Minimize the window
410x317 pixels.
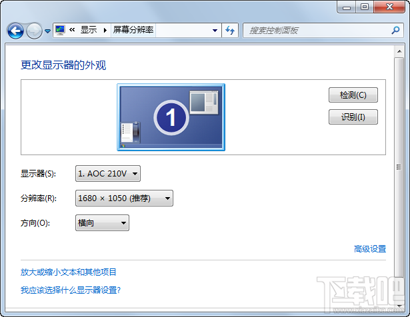click(x=347, y=7)
